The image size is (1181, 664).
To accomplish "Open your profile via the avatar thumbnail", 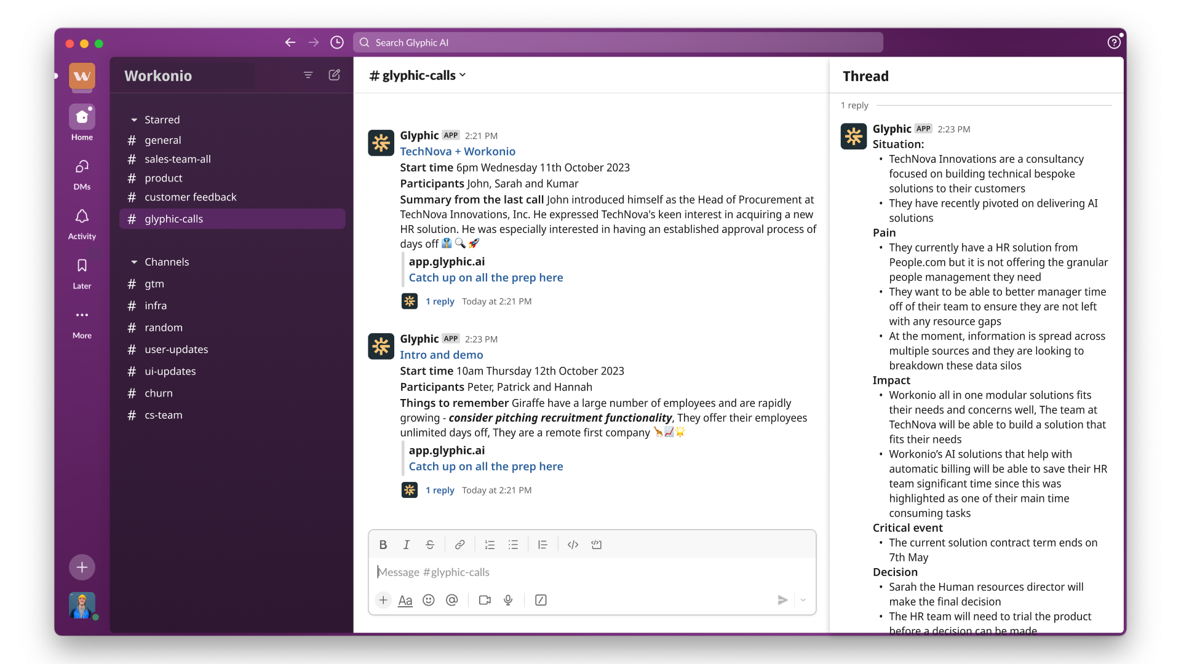I will tap(81, 606).
